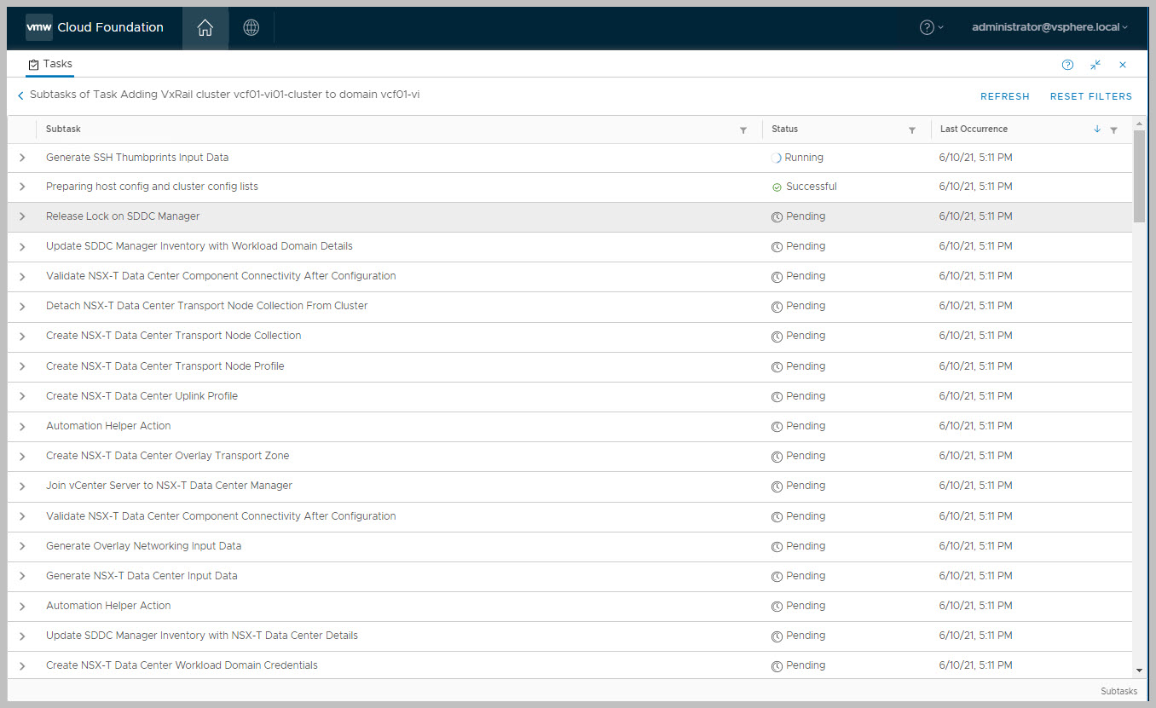Toggle sort arrow on Last Occurrence column
The height and width of the screenshot is (708, 1156).
(1097, 130)
